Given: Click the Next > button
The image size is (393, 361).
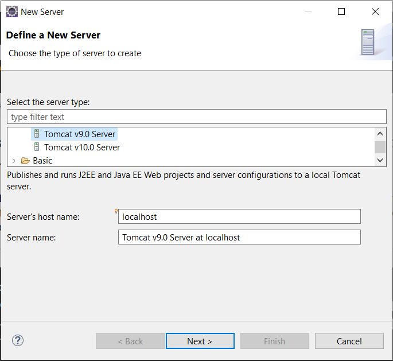Looking at the screenshot, I should coord(200,341).
